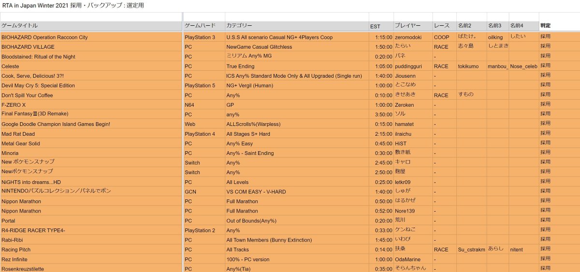The width and height of the screenshot is (580, 272).
Task: Select the Mad Rat Dead cell
Action: [91, 133]
